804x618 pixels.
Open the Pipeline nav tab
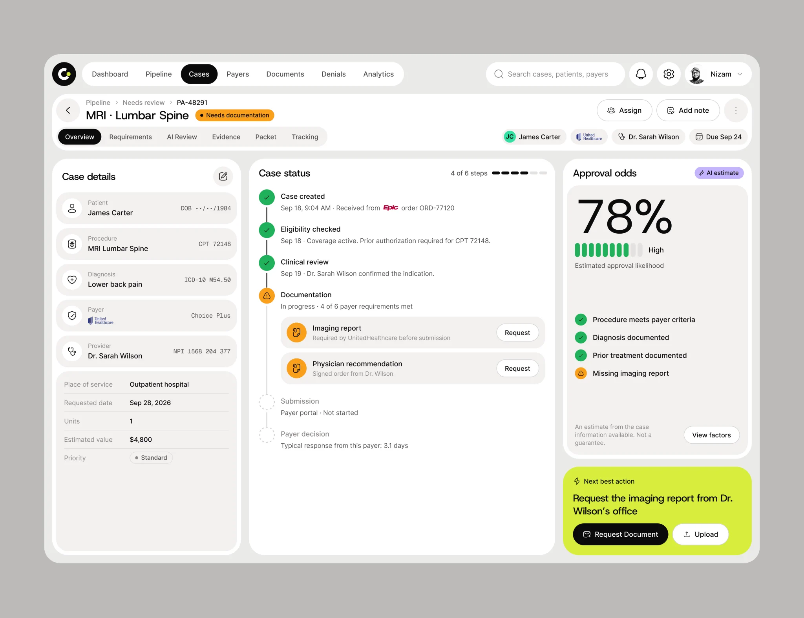[x=159, y=74]
